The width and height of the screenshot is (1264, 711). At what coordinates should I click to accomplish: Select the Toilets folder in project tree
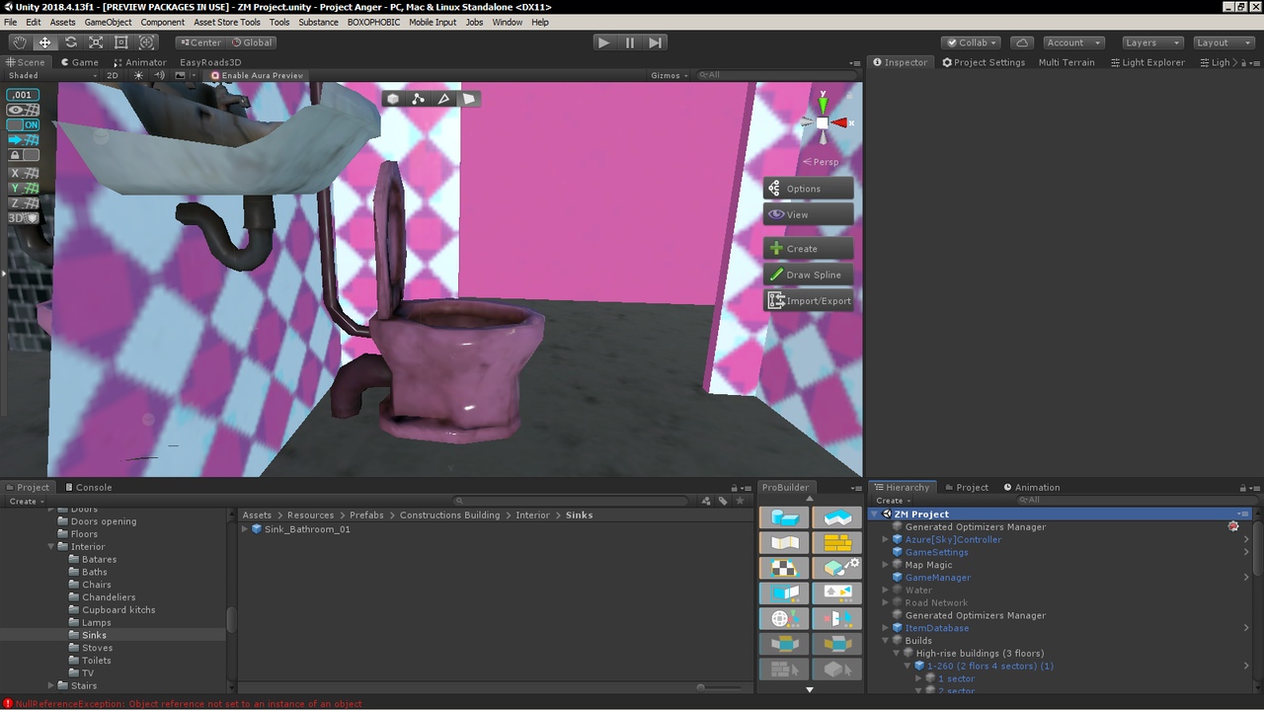pyautogui.click(x=97, y=661)
